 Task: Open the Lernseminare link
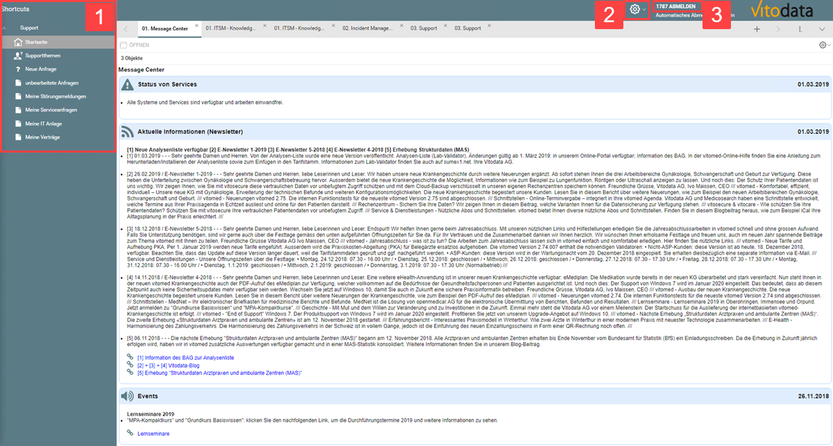point(153,433)
